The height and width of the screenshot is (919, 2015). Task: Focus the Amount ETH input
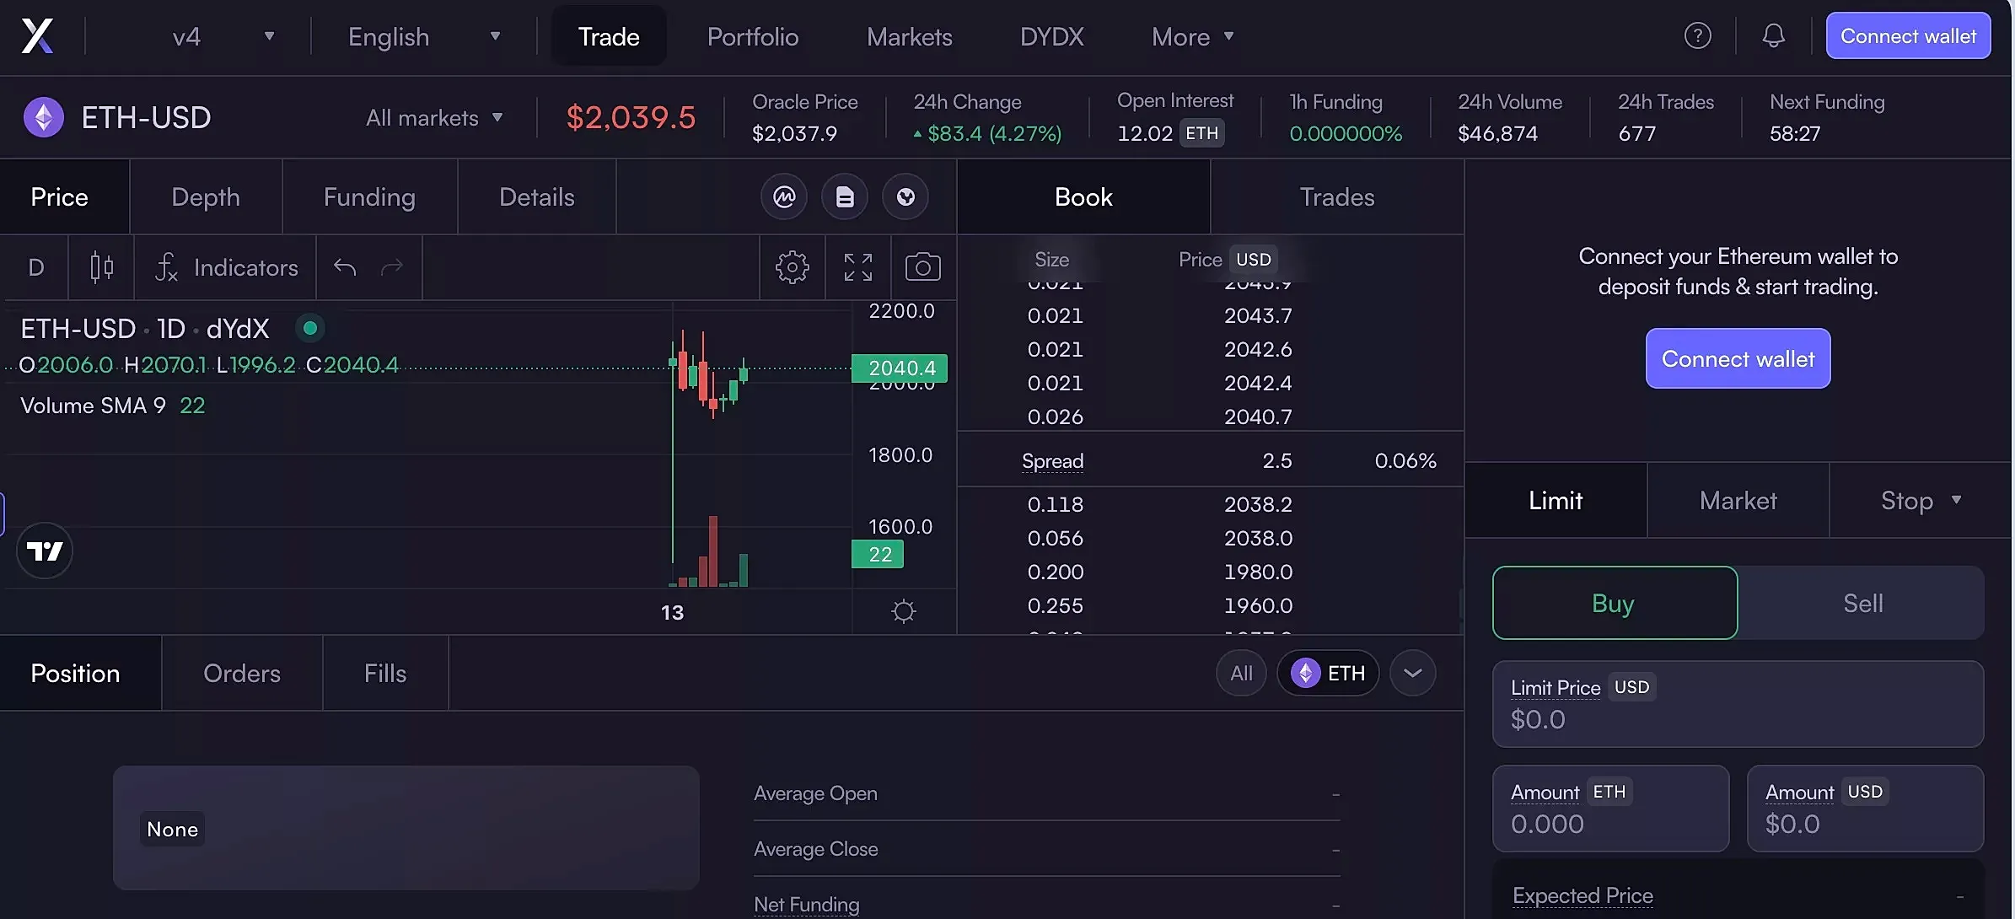(x=1610, y=809)
